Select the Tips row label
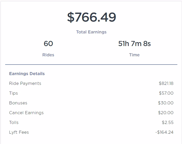 13,93
